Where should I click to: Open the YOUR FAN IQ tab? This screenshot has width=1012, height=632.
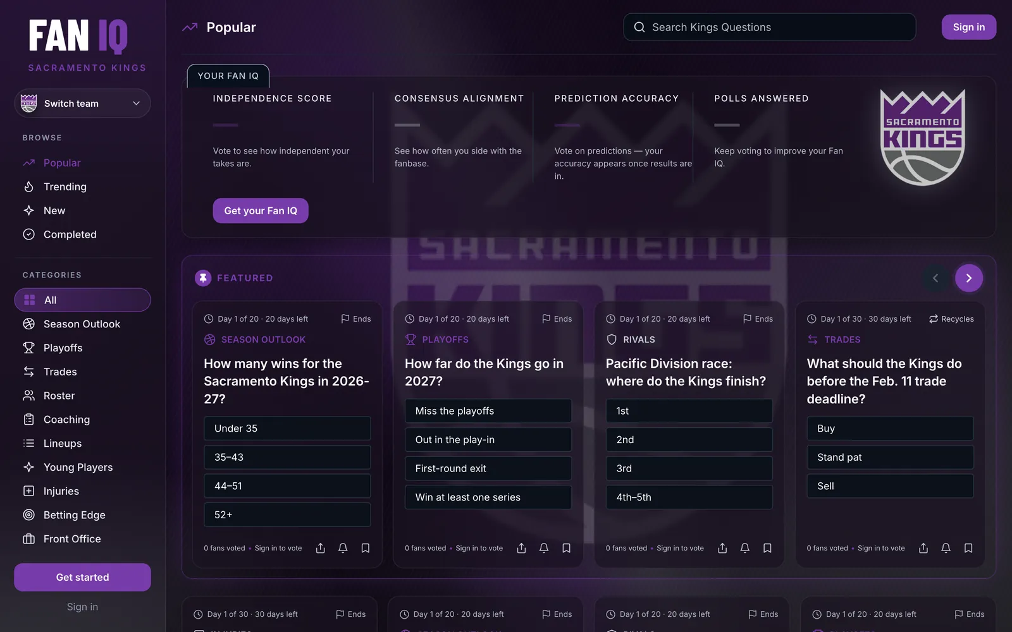point(228,76)
